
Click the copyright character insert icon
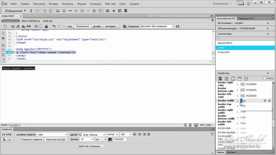click(x=94, y=11)
